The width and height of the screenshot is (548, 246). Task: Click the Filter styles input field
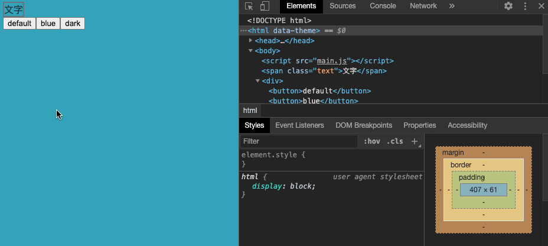(x=299, y=141)
